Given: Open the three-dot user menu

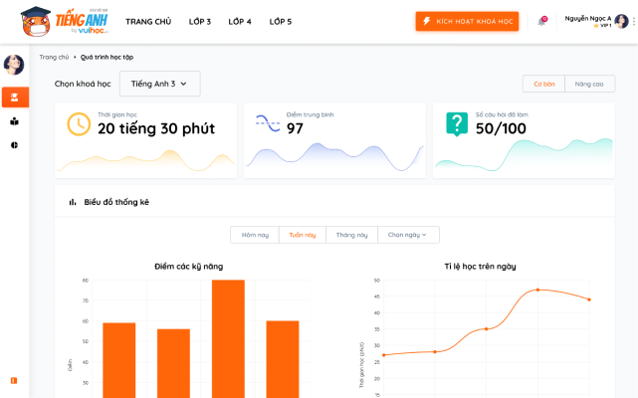Looking at the screenshot, I should pos(632,21).
